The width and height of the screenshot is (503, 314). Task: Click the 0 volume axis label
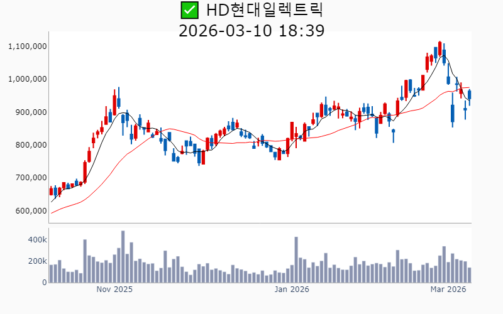click(44, 283)
